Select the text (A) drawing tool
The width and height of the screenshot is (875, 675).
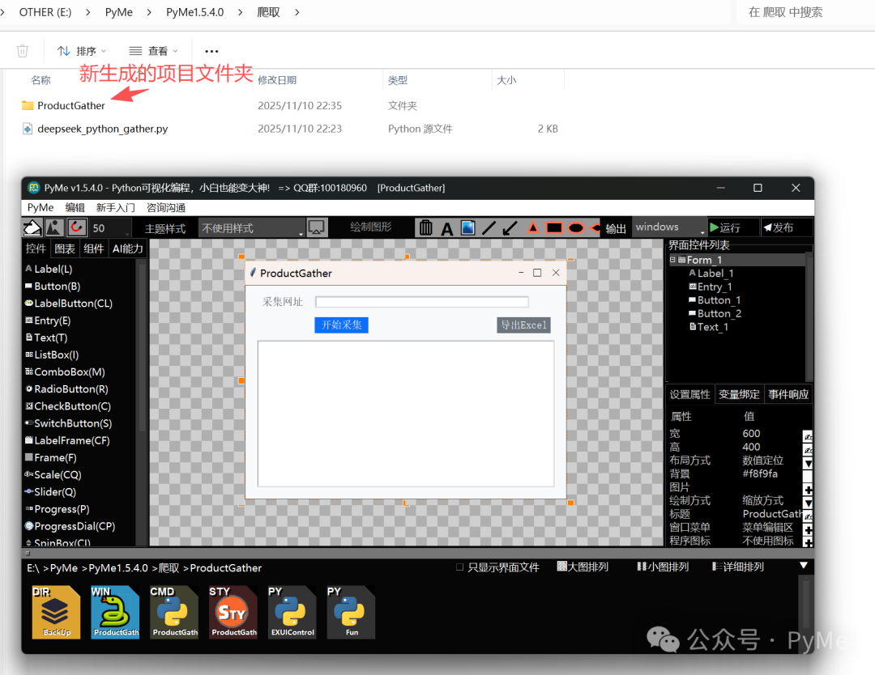click(447, 227)
